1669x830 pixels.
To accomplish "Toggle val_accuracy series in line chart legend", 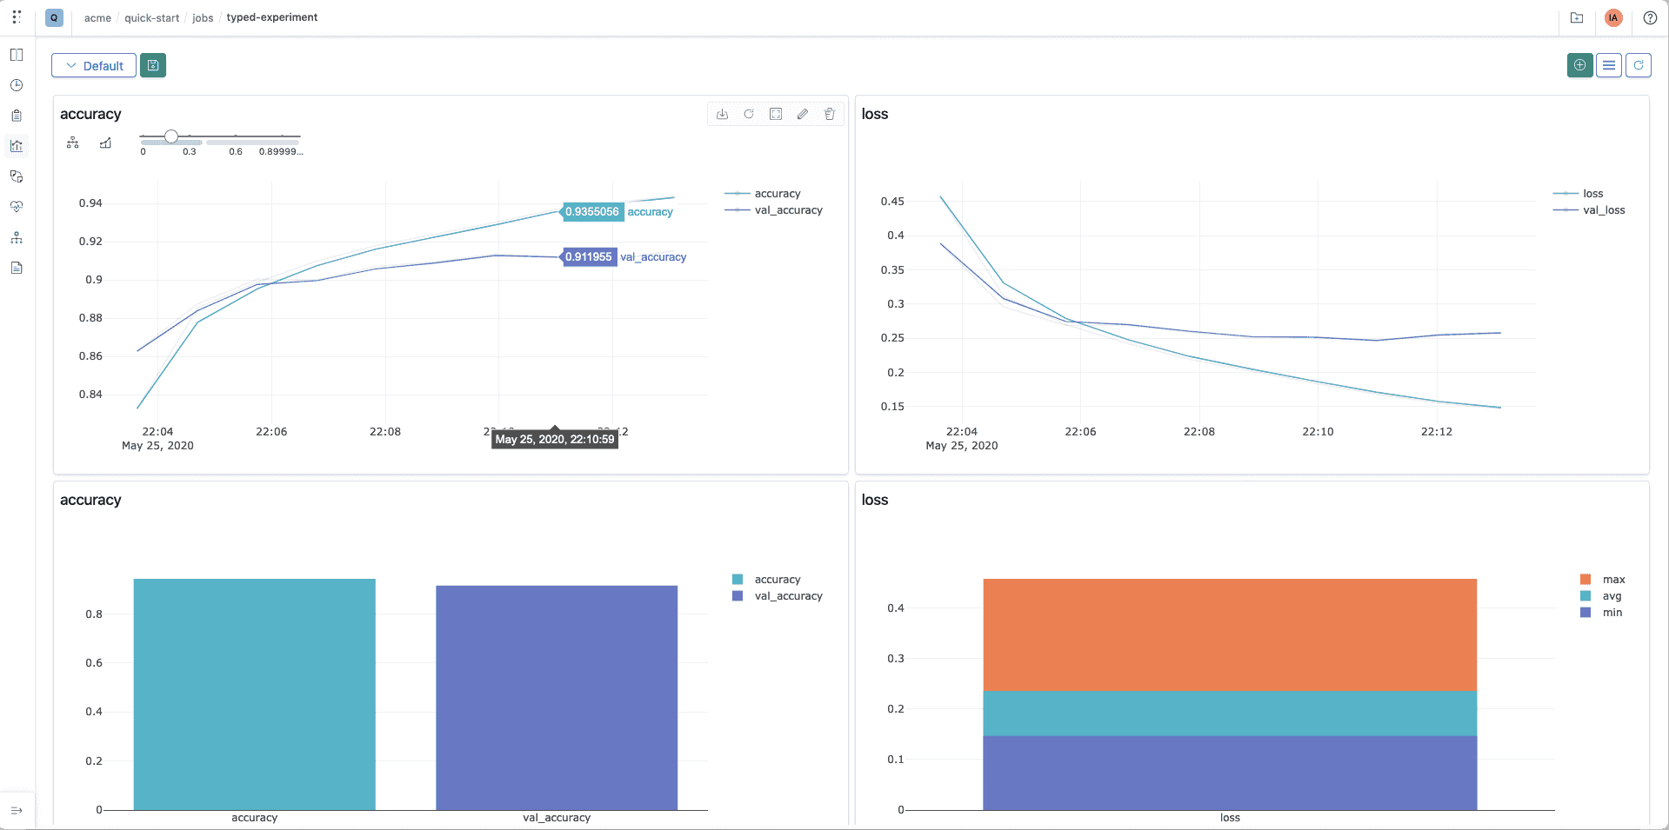I will click(788, 210).
